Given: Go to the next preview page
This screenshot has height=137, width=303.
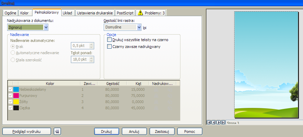Looking at the screenshot, I should click(x=218, y=122).
